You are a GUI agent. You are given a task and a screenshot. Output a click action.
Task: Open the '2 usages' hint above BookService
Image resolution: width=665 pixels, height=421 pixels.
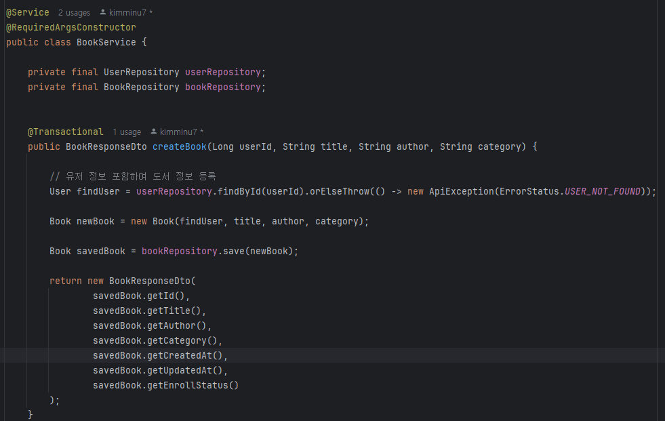74,13
